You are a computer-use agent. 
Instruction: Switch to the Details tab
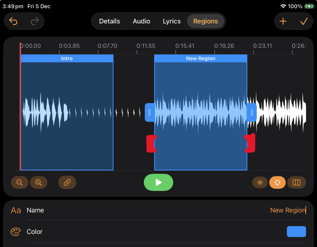109,21
